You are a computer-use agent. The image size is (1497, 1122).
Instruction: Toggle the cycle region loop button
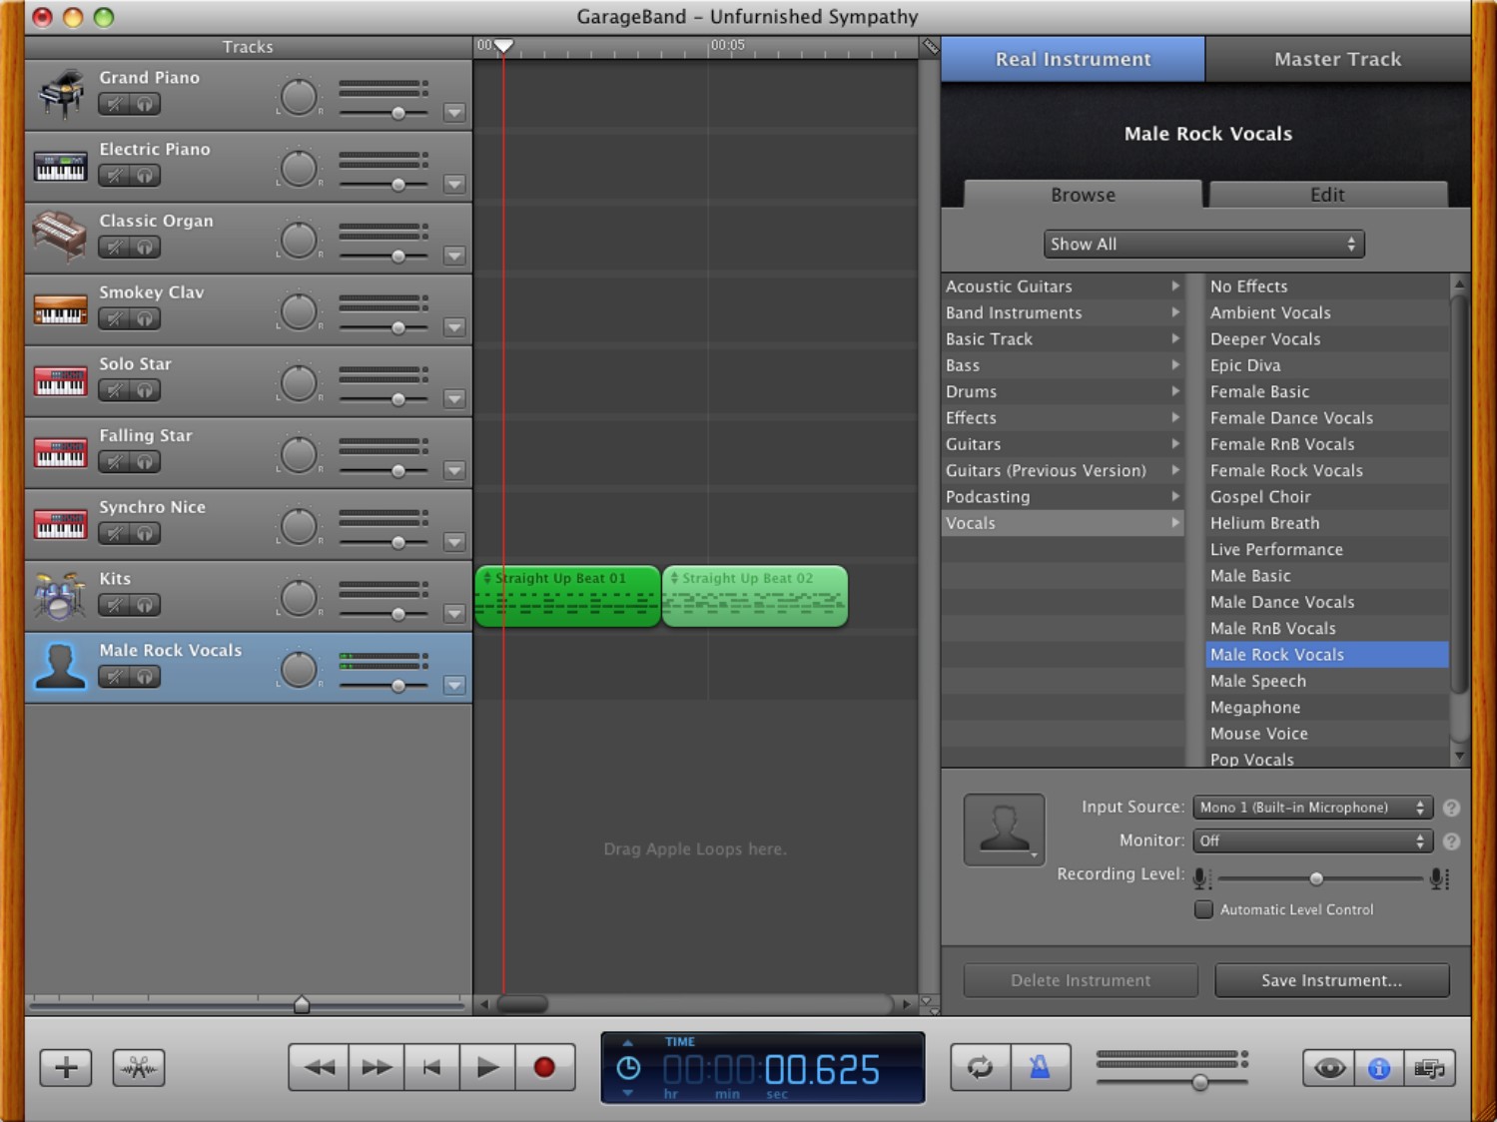(981, 1067)
